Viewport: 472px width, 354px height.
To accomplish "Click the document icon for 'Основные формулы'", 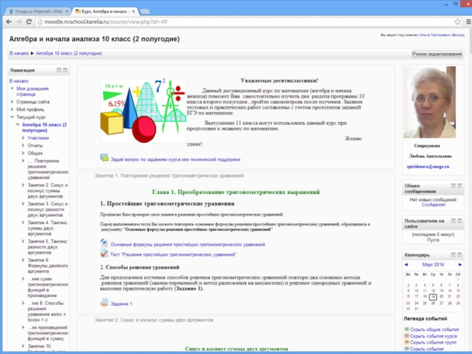I will point(104,244).
